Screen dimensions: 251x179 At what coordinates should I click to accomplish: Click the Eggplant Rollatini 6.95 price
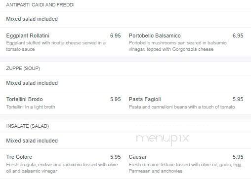pos(116,36)
